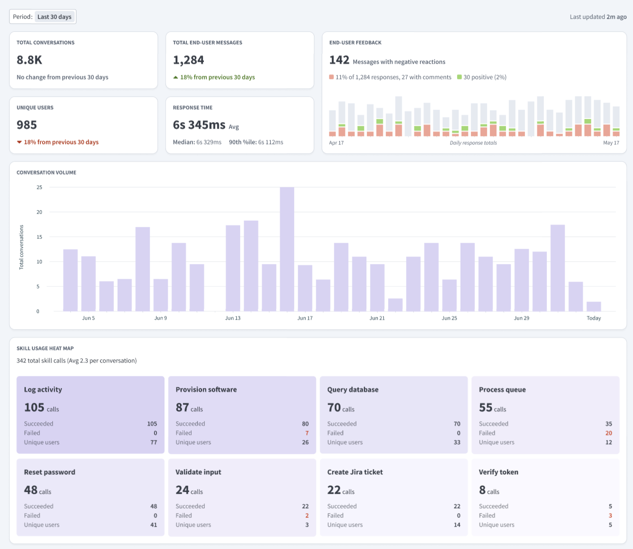Open the Unique Users card
The width and height of the screenshot is (633, 549).
pos(84,125)
